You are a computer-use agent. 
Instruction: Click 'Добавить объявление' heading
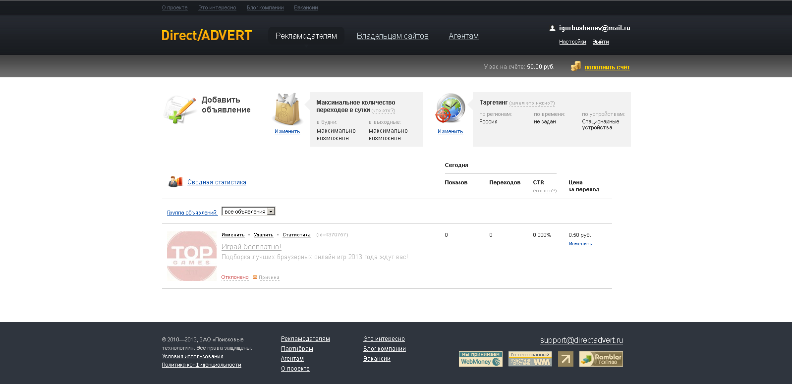[226, 105]
